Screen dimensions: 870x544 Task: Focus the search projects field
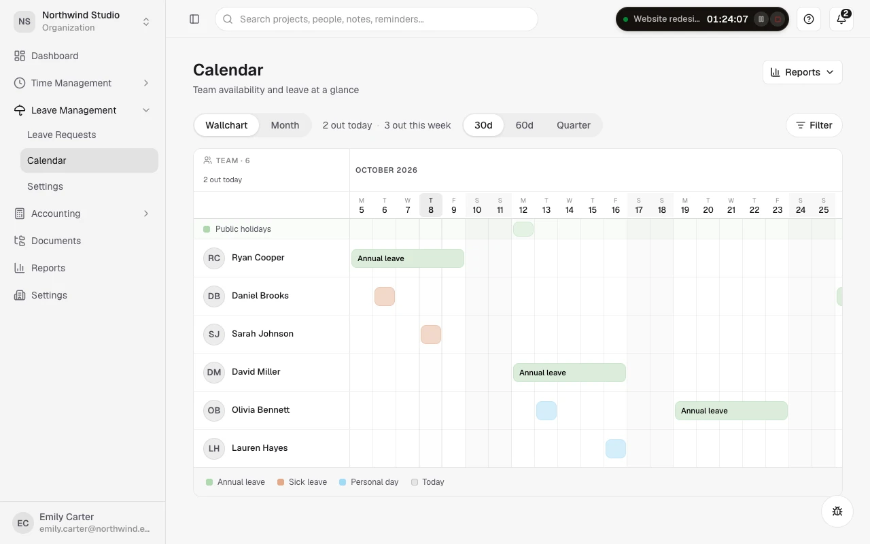pos(377,19)
